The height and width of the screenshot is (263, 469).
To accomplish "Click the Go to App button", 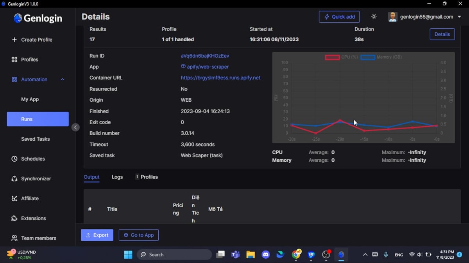I will (x=139, y=235).
